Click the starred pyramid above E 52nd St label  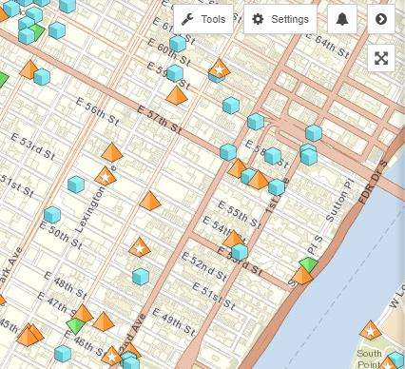tap(140, 247)
